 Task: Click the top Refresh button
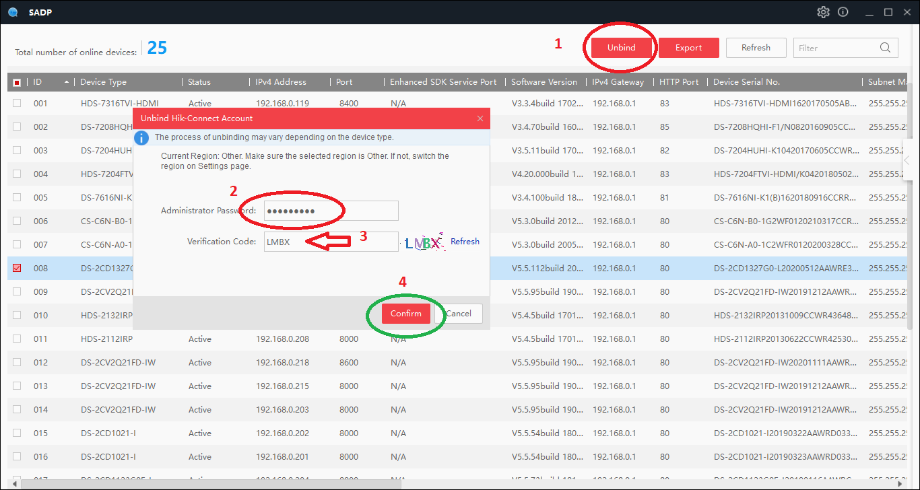coord(756,48)
